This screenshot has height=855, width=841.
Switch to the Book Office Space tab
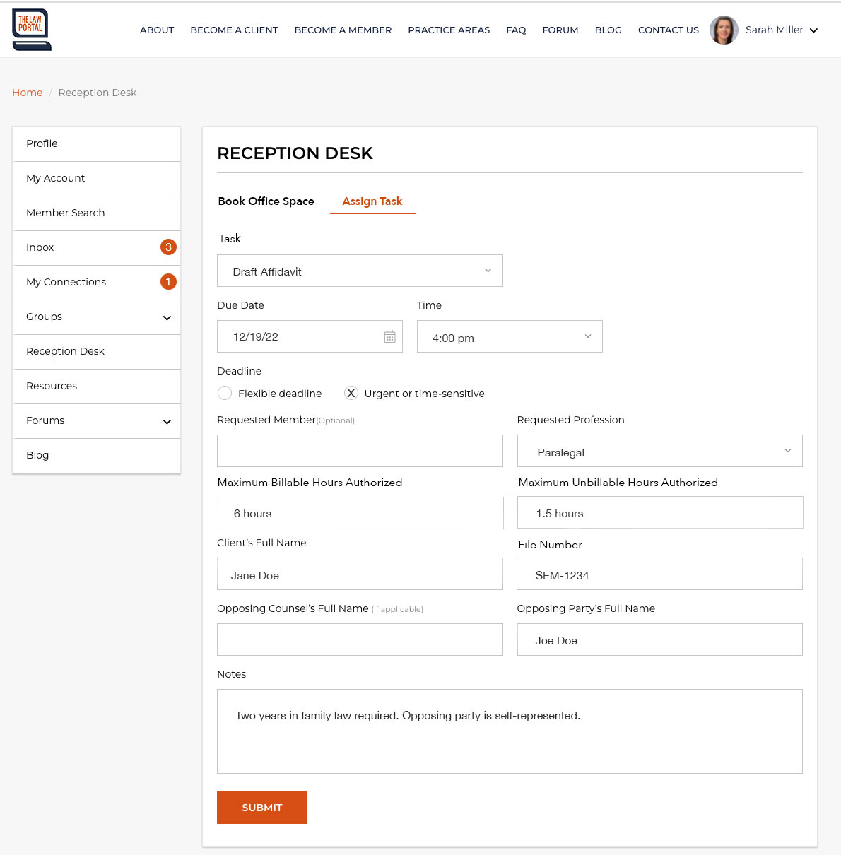(266, 201)
